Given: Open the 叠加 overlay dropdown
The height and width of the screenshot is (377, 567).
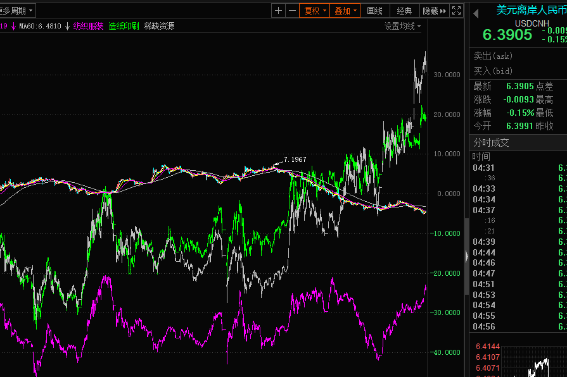Looking at the screenshot, I should pyautogui.click(x=346, y=11).
